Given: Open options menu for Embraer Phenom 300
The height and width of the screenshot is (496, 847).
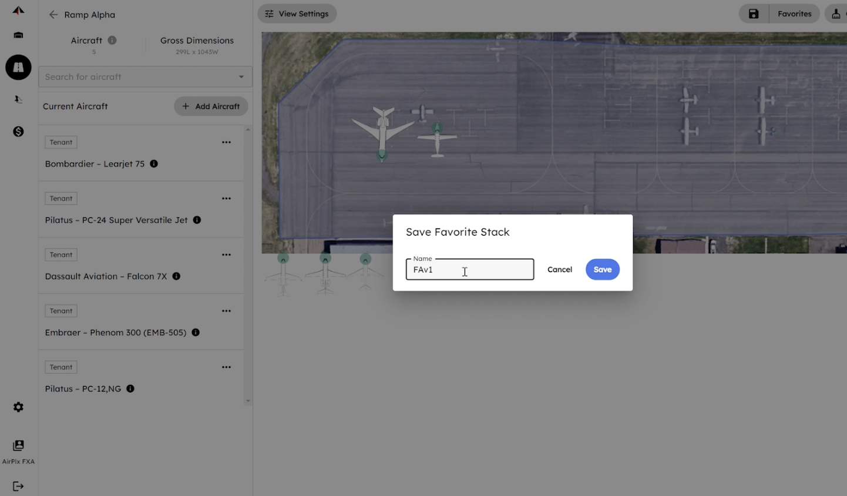Looking at the screenshot, I should (x=226, y=311).
